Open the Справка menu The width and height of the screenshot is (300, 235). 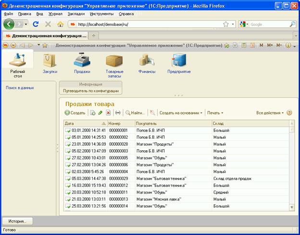126,14
